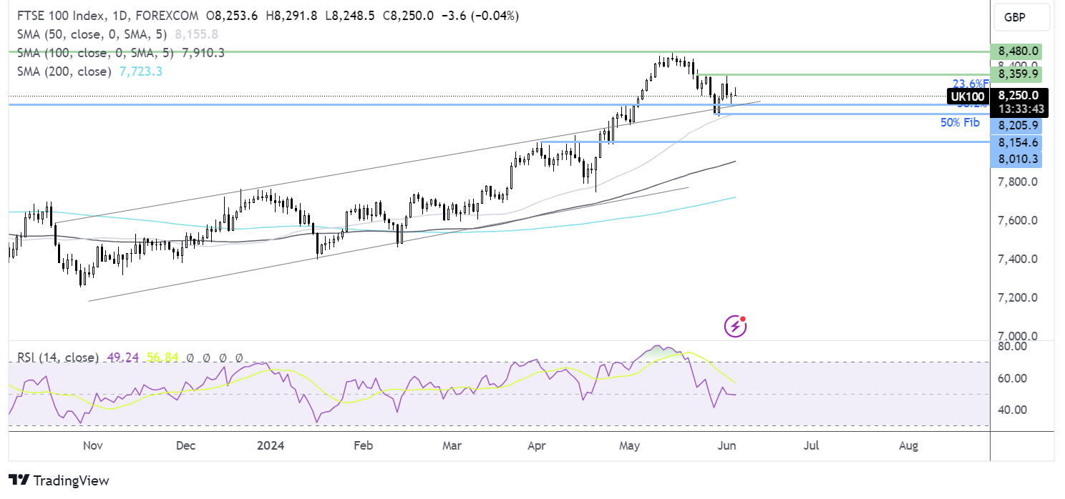Open the GBP currency selector
The image size is (1065, 499).
click(x=1020, y=16)
